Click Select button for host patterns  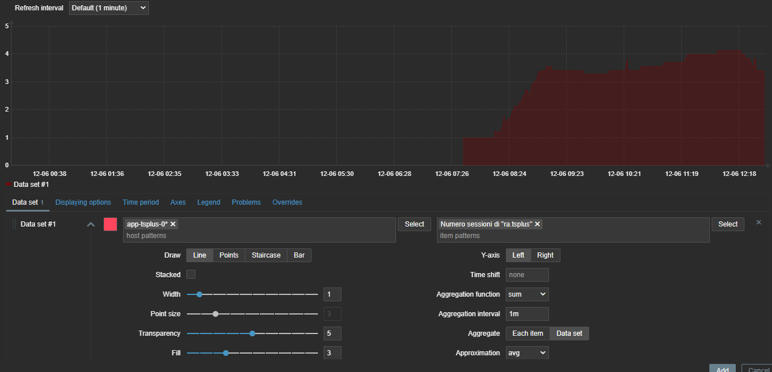pyautogui.click(x=414, y=224)
